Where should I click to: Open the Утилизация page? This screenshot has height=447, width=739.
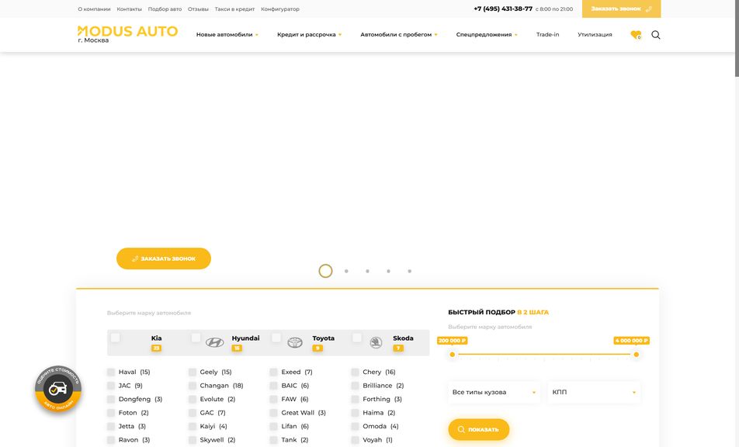point(595,34)
